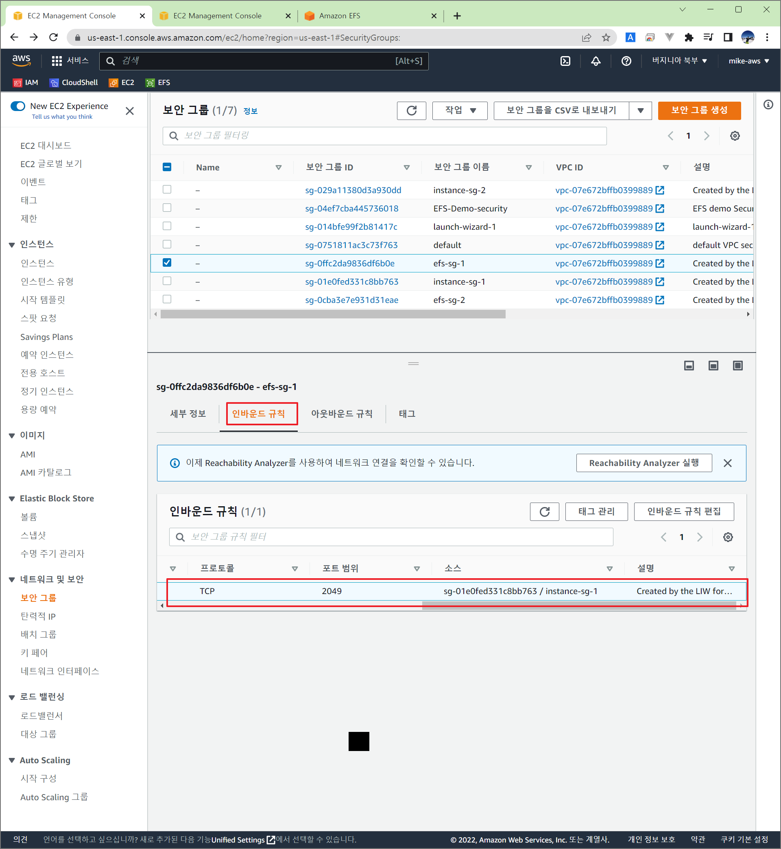This screenshot has width=781, height=849.
Task: Click the security groups horizontal scrollbar
Action: pos(333,314)
